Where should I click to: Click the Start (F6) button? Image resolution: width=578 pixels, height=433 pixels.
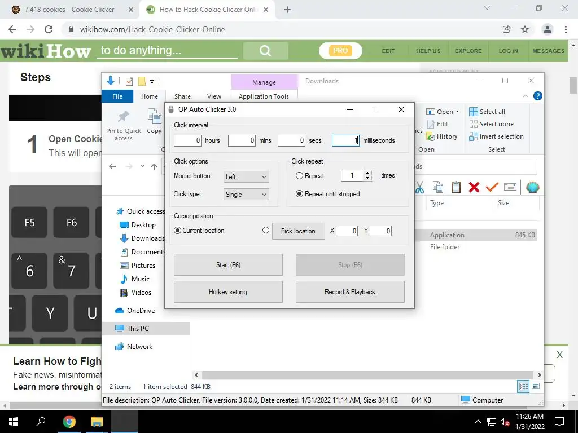[228, 265]
